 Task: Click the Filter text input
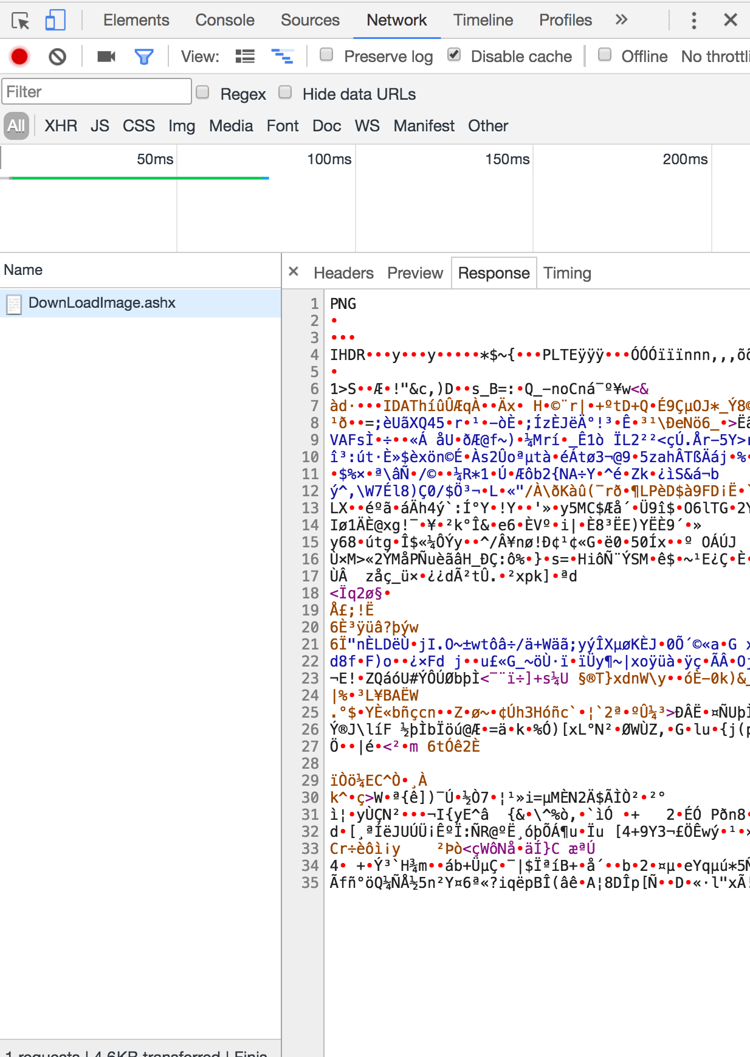tap(97, 92)
